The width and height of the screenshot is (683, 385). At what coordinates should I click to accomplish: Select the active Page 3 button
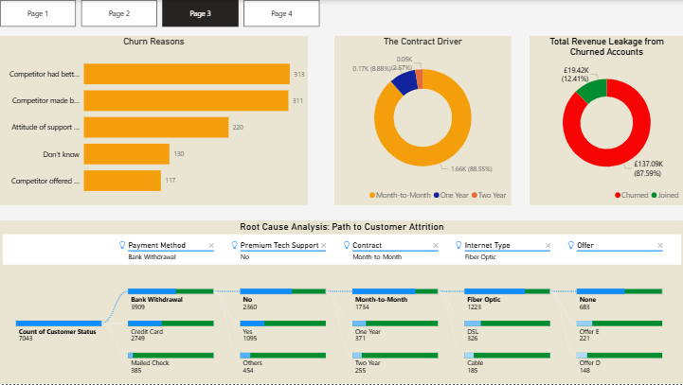tap(201, 13)
